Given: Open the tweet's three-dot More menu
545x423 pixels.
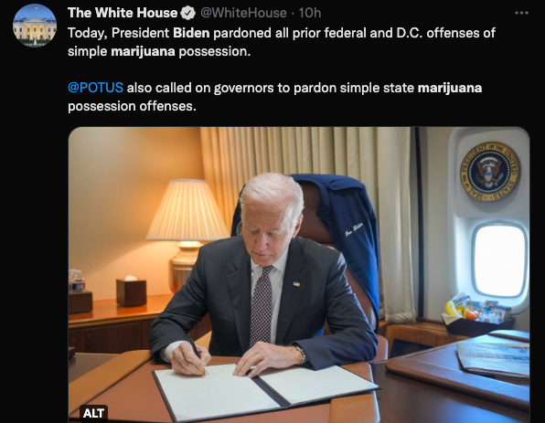Looking at the screenshot, I should pos(521,13).
